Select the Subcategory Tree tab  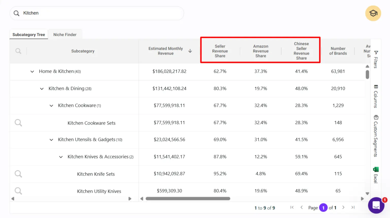(29, 34)
